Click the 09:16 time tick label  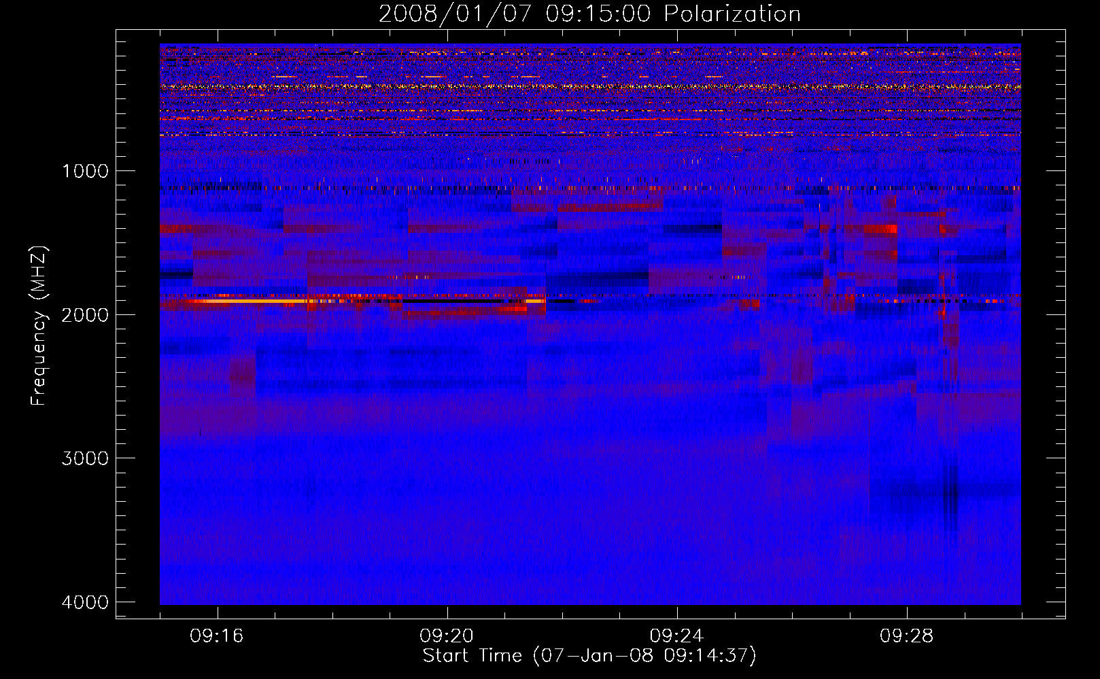pyautogui.click(x=217, y=636)
